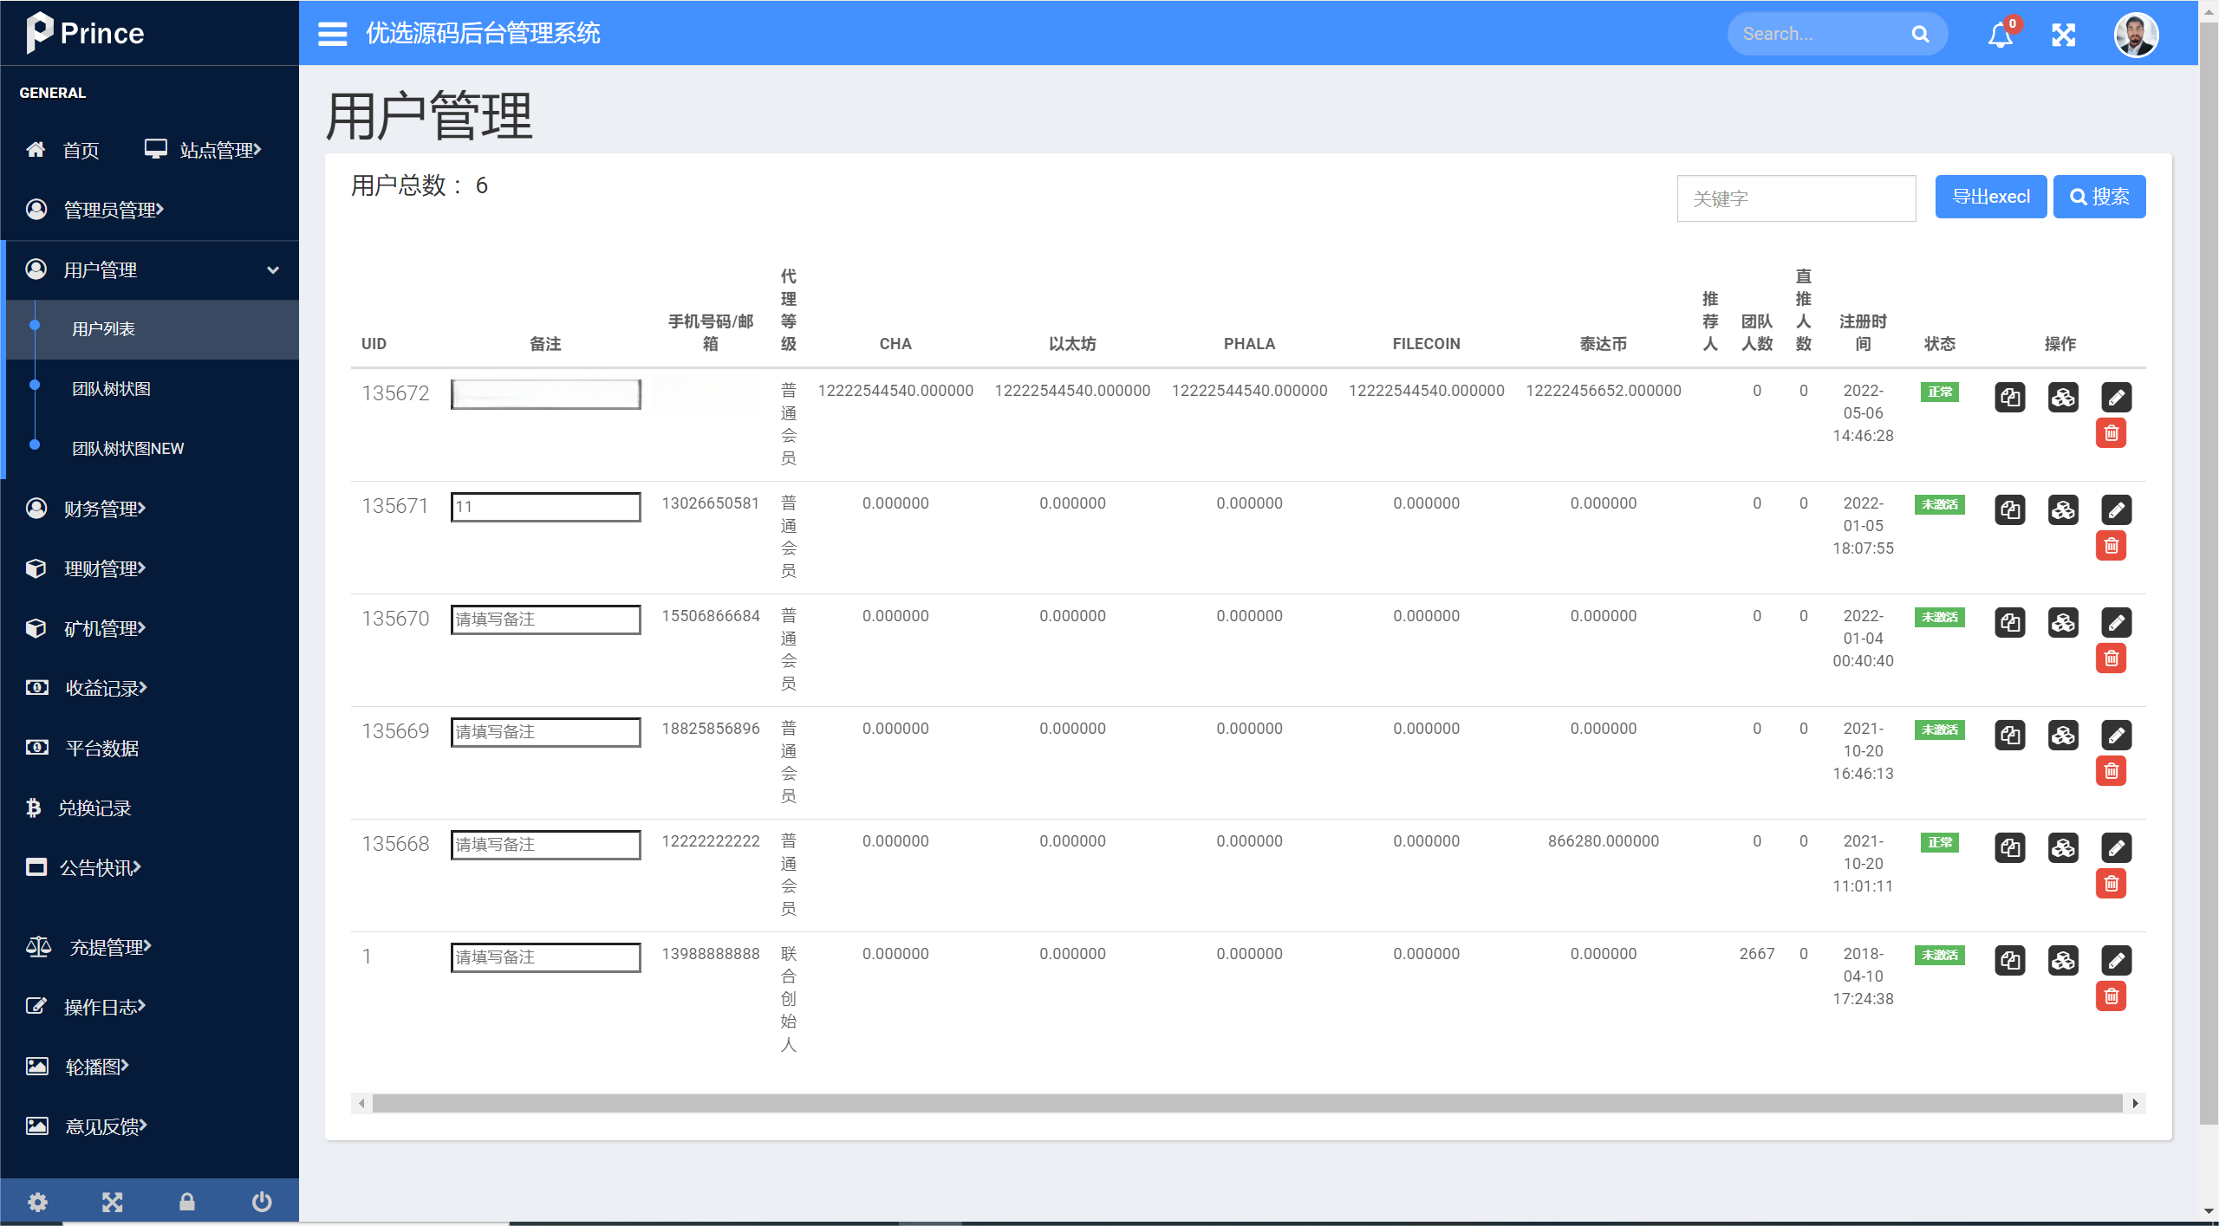
Task: Select 兑换记录 in the sidebar
Action: pyautogui.click(x=94, y=808)
